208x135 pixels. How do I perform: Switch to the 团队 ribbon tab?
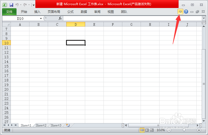coord(124,12)
